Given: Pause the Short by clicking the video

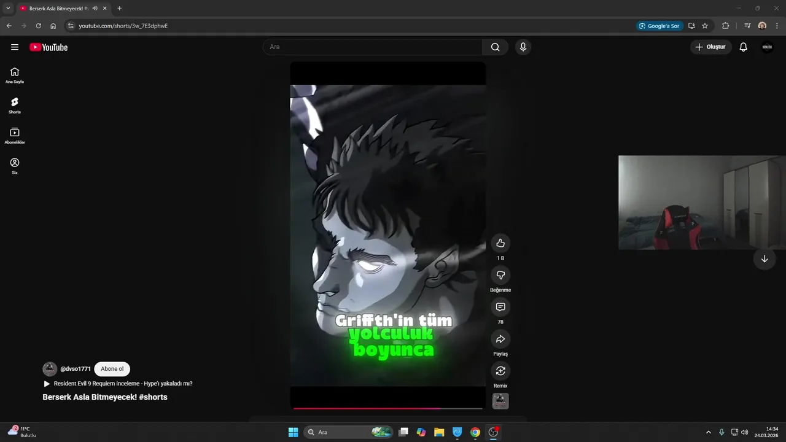Looking at the screenshot, I should [x=388, y=236].
